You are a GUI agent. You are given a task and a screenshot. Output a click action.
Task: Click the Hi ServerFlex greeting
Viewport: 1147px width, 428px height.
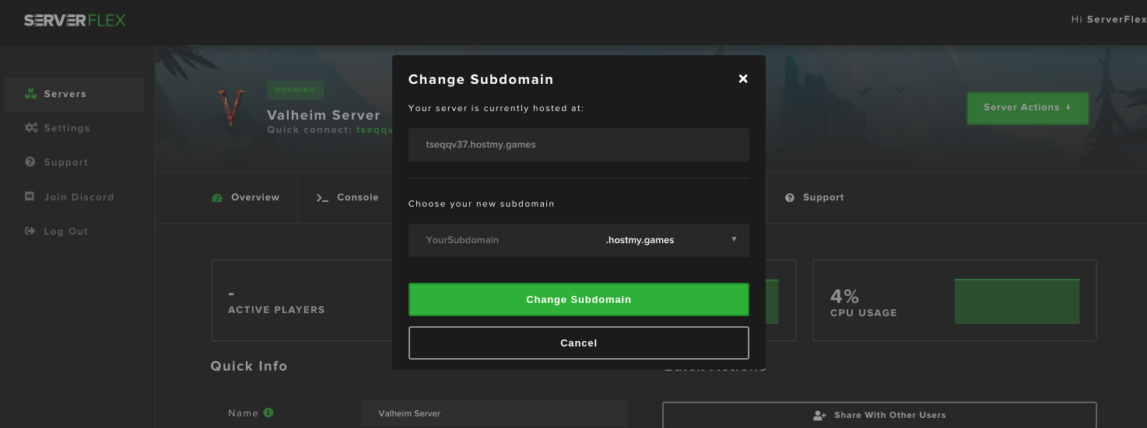(1108, 19)
